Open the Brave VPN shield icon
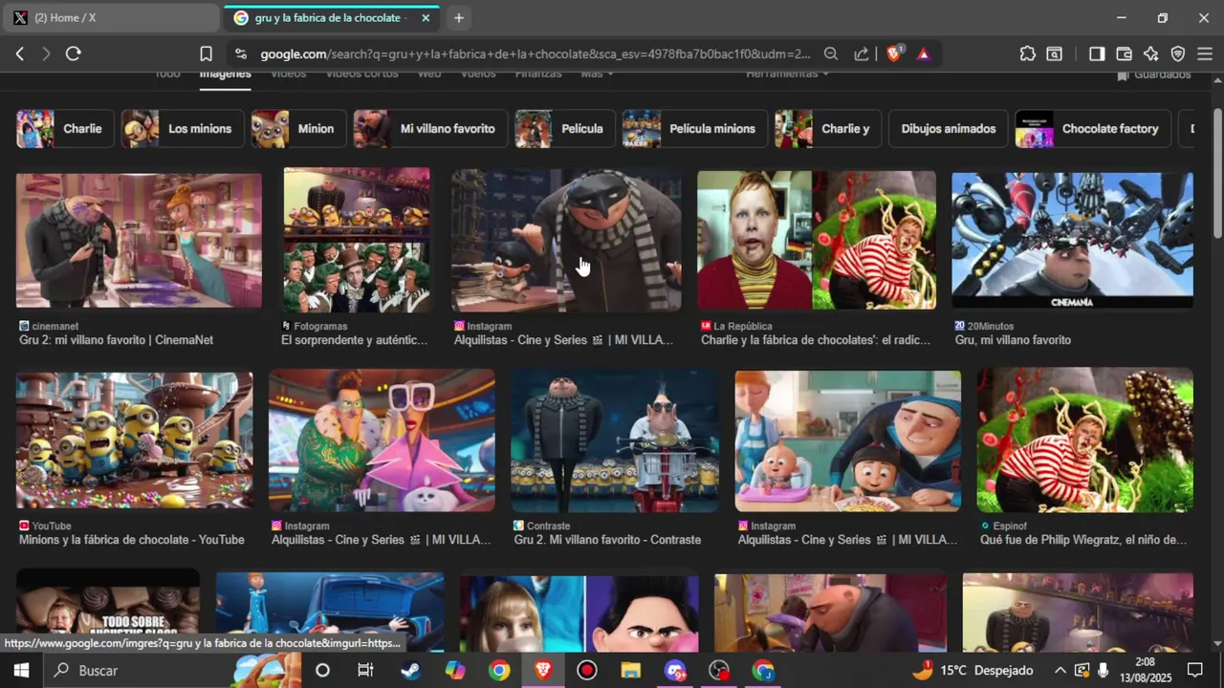The width and height of the screenshot is (1224, 688). click(1178, 54)
